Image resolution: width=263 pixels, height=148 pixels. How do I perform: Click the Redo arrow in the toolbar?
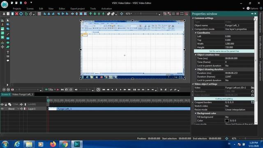click(x=30, y=14)
